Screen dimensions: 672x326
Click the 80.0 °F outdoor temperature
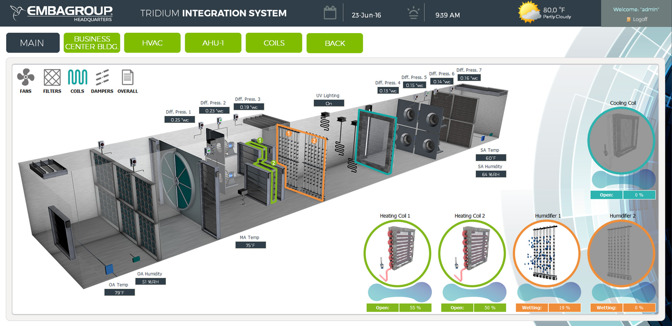554,10
